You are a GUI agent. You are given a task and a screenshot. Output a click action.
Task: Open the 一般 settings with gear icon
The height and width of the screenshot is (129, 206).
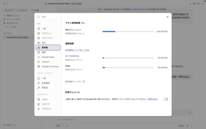(48, 29)
